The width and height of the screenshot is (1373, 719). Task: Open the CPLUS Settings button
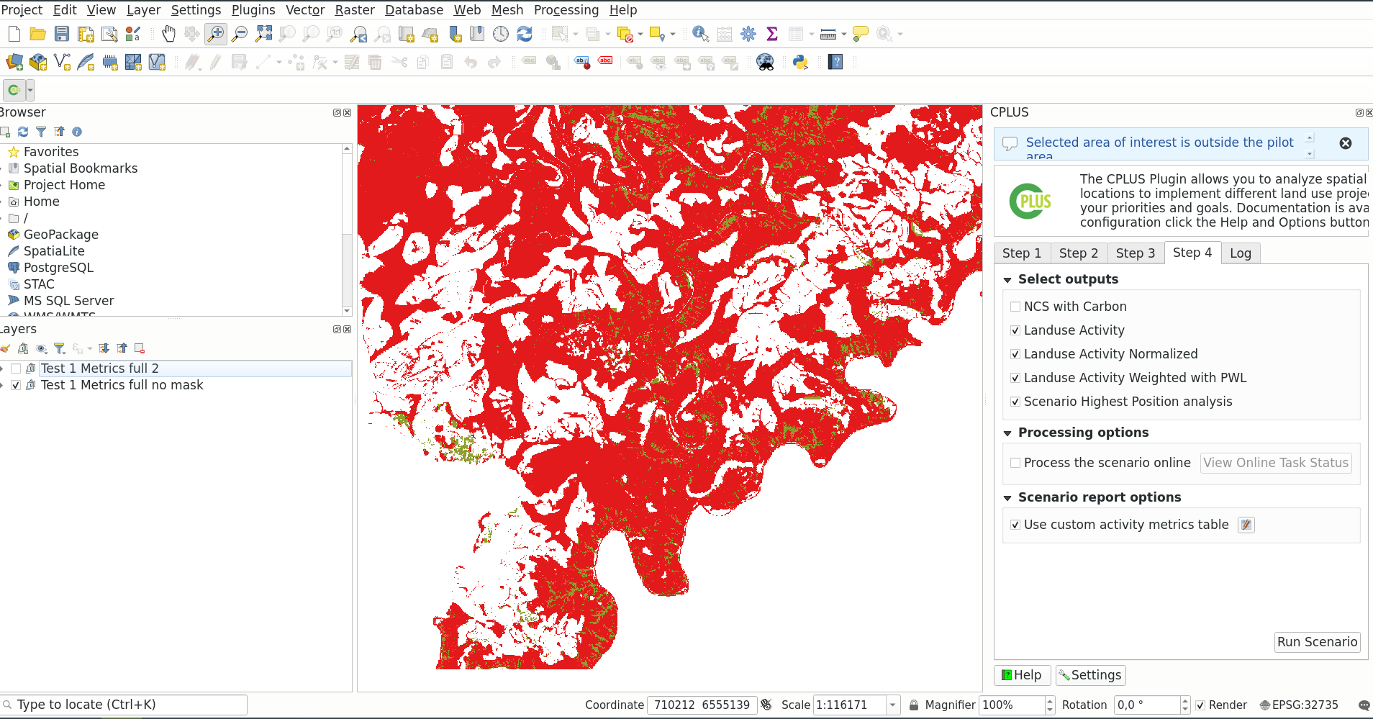point(1090,675)
